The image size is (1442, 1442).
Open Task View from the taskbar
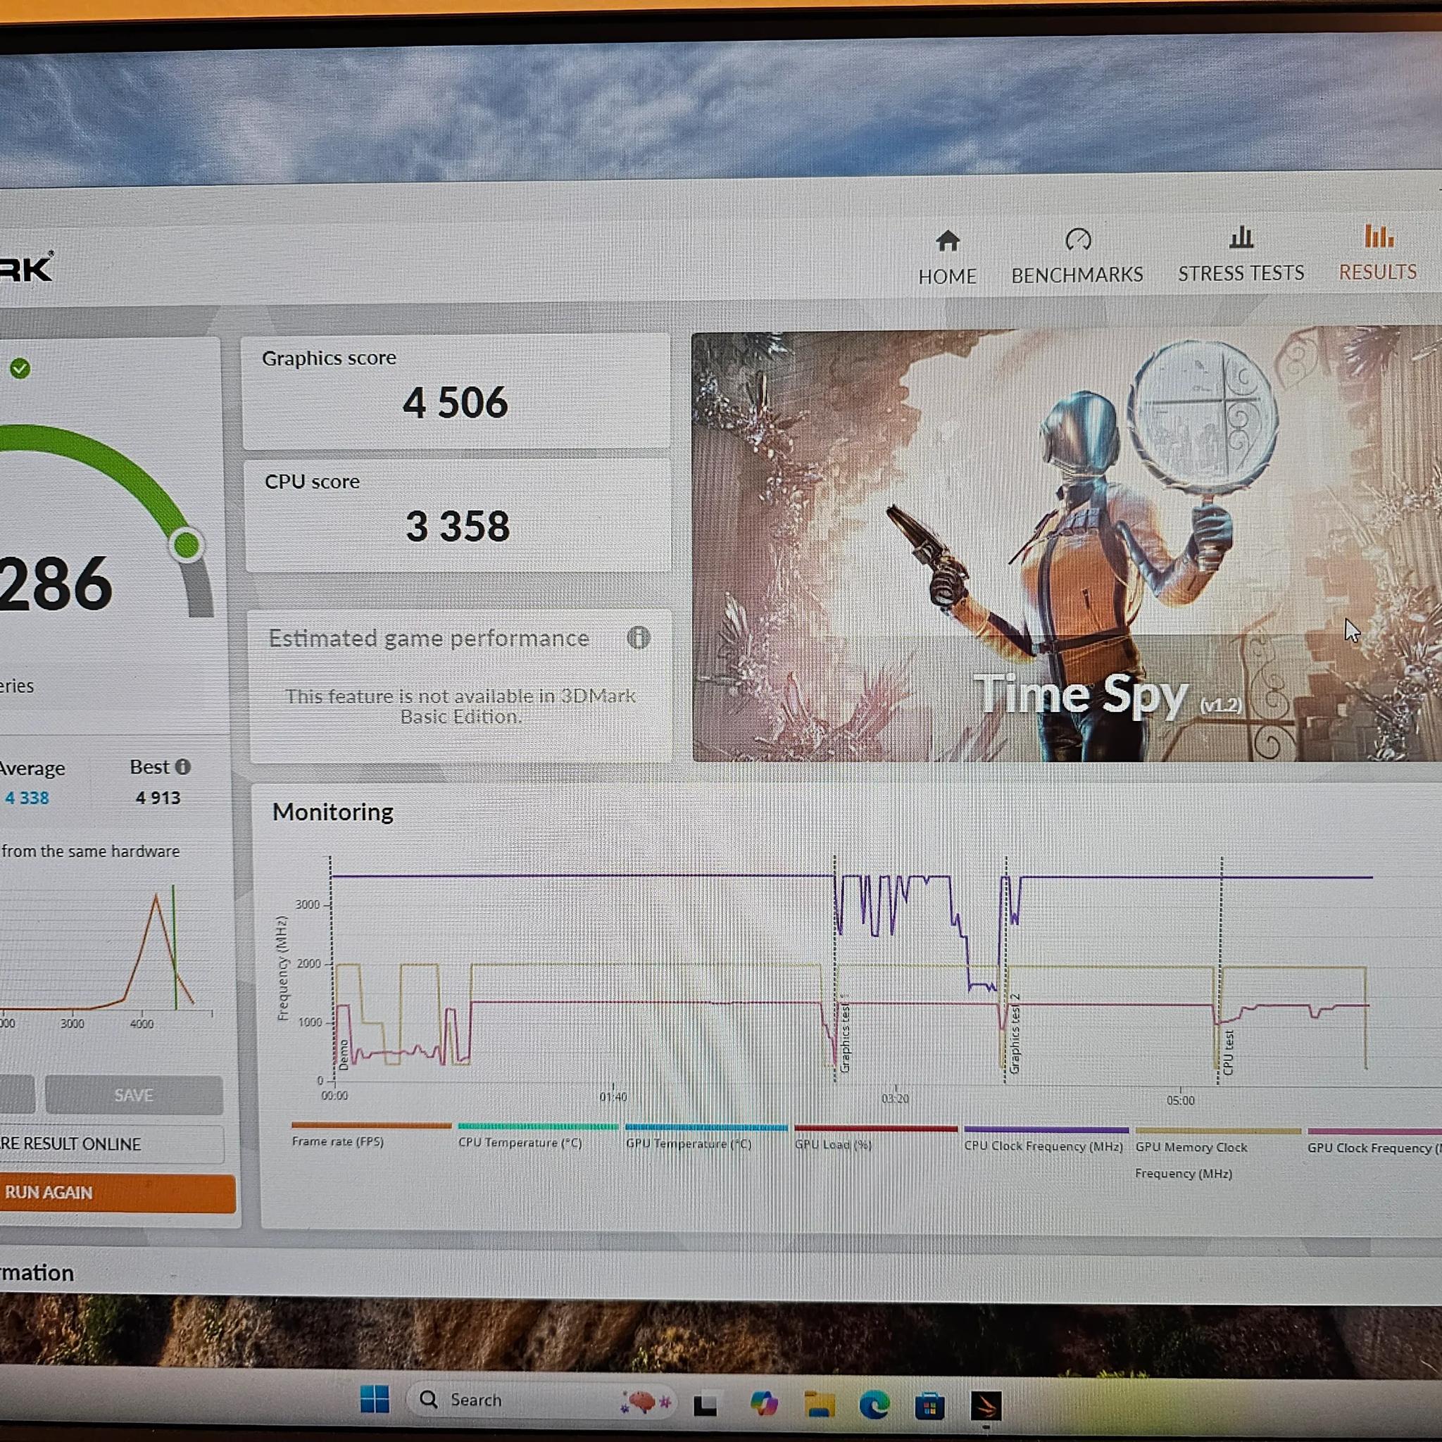tap(706, 1404)
